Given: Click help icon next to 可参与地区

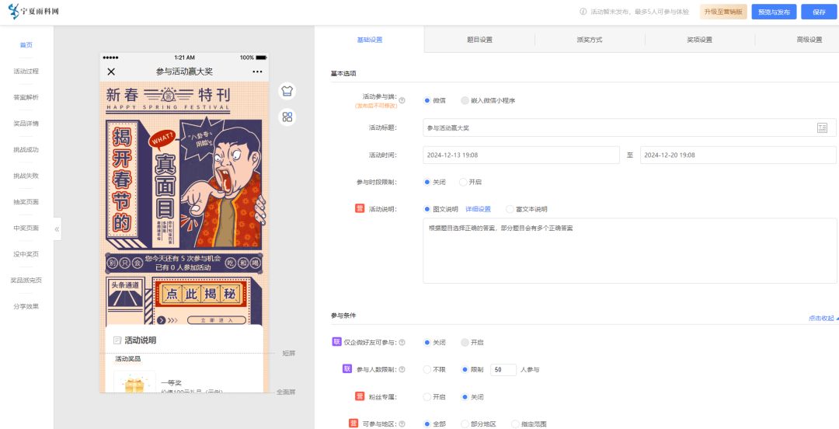Looking at the screenshot, I should 402,424.
